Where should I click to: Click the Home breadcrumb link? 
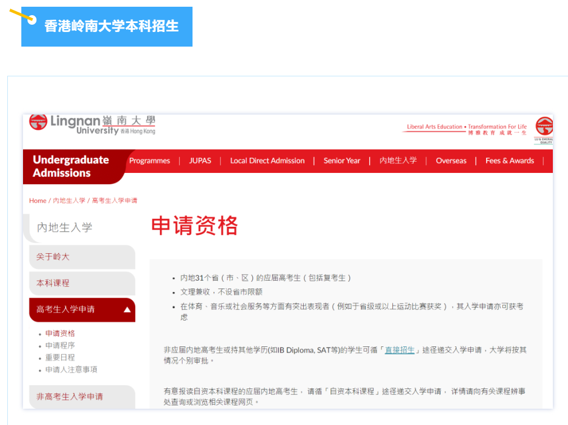pos(38,200)
